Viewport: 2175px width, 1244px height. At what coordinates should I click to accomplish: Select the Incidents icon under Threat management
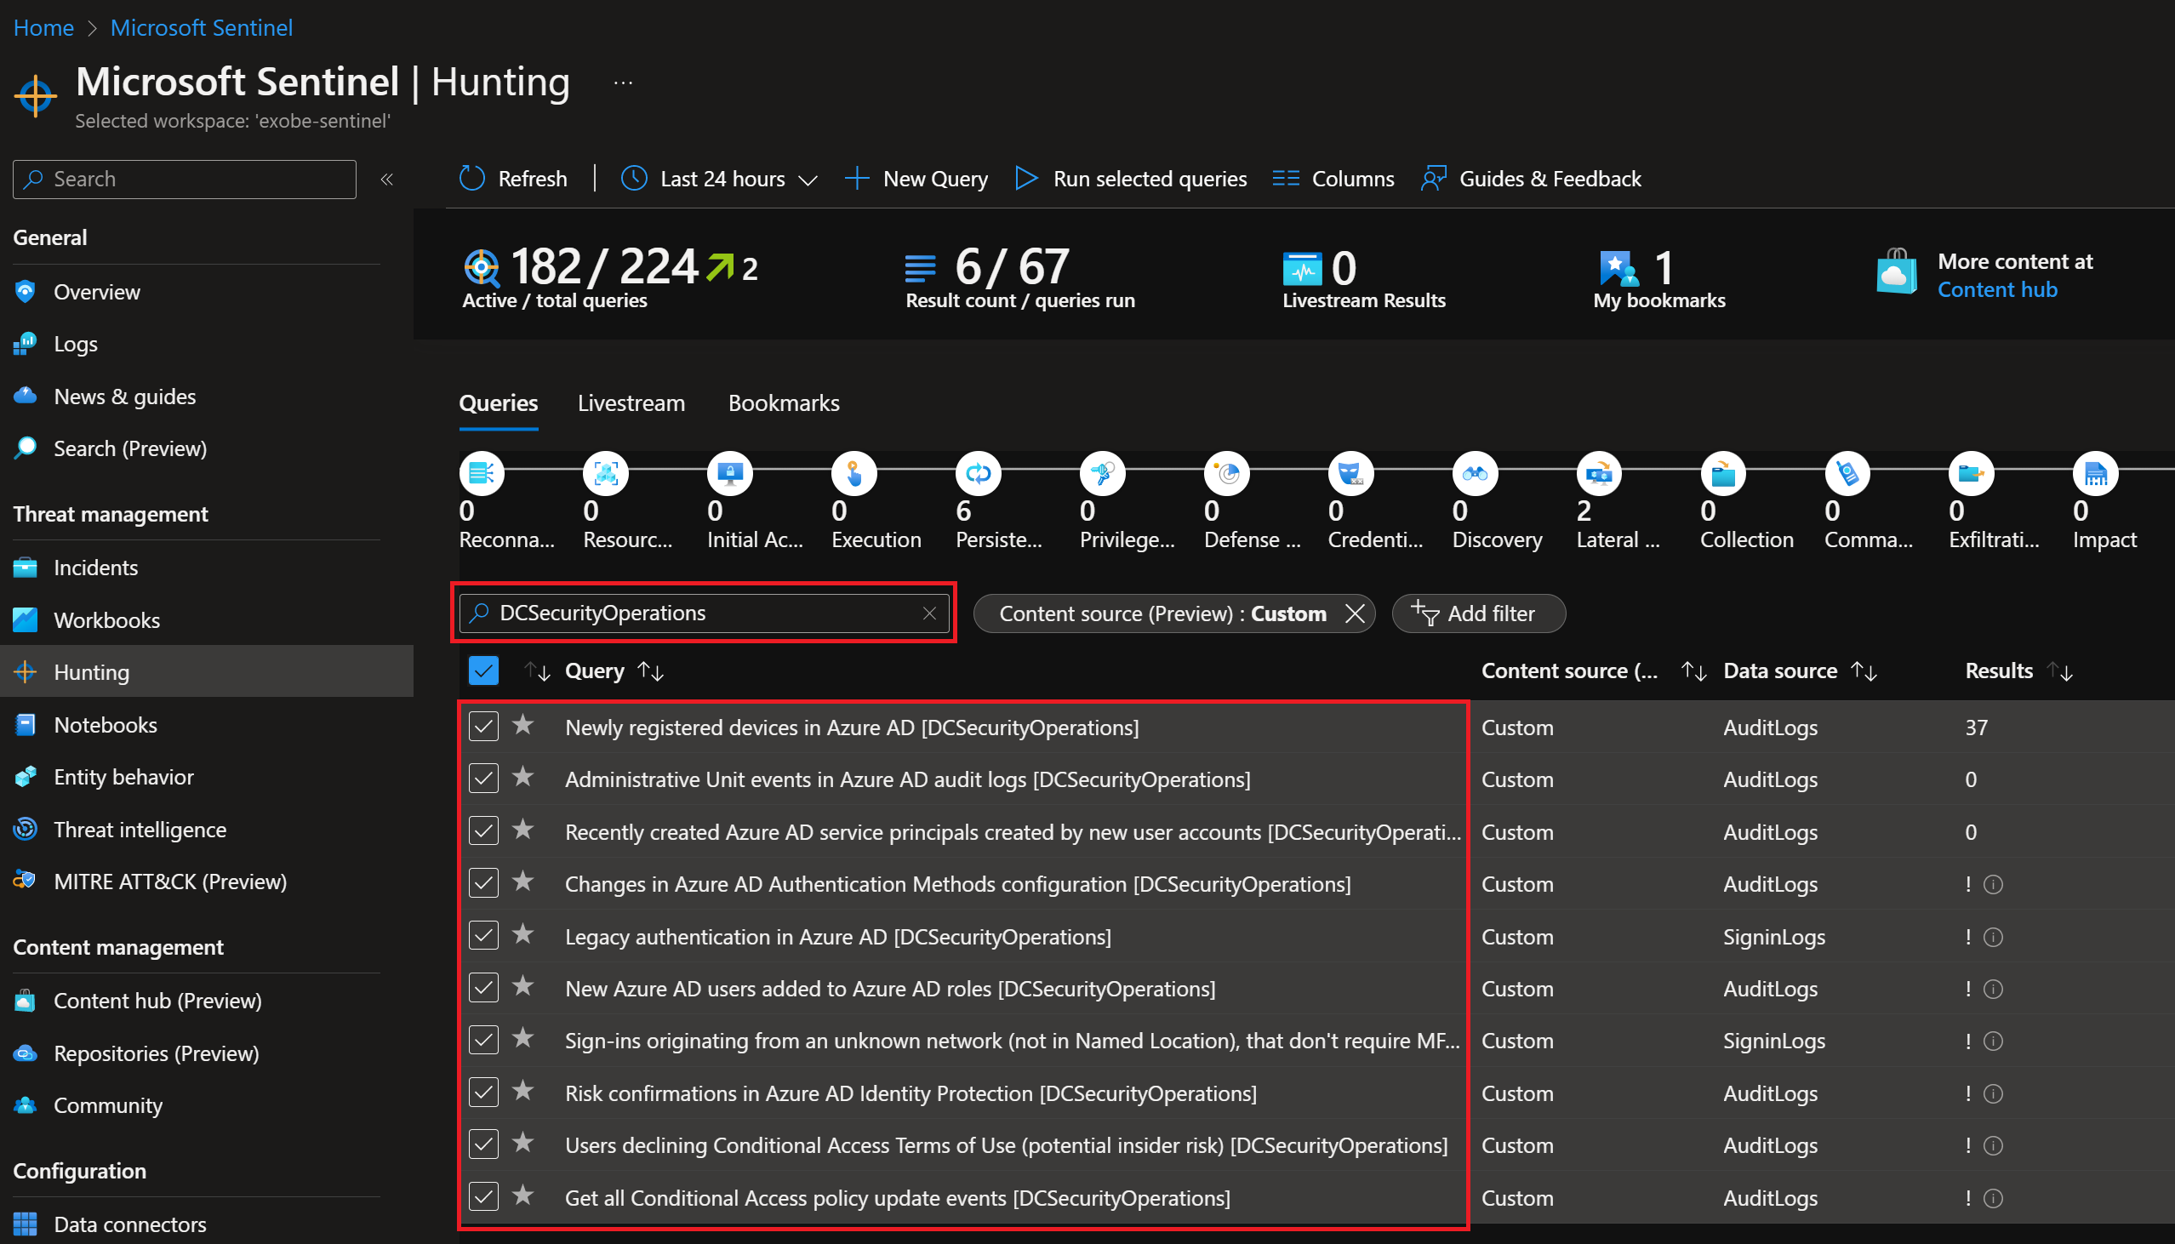click(26, 567)
